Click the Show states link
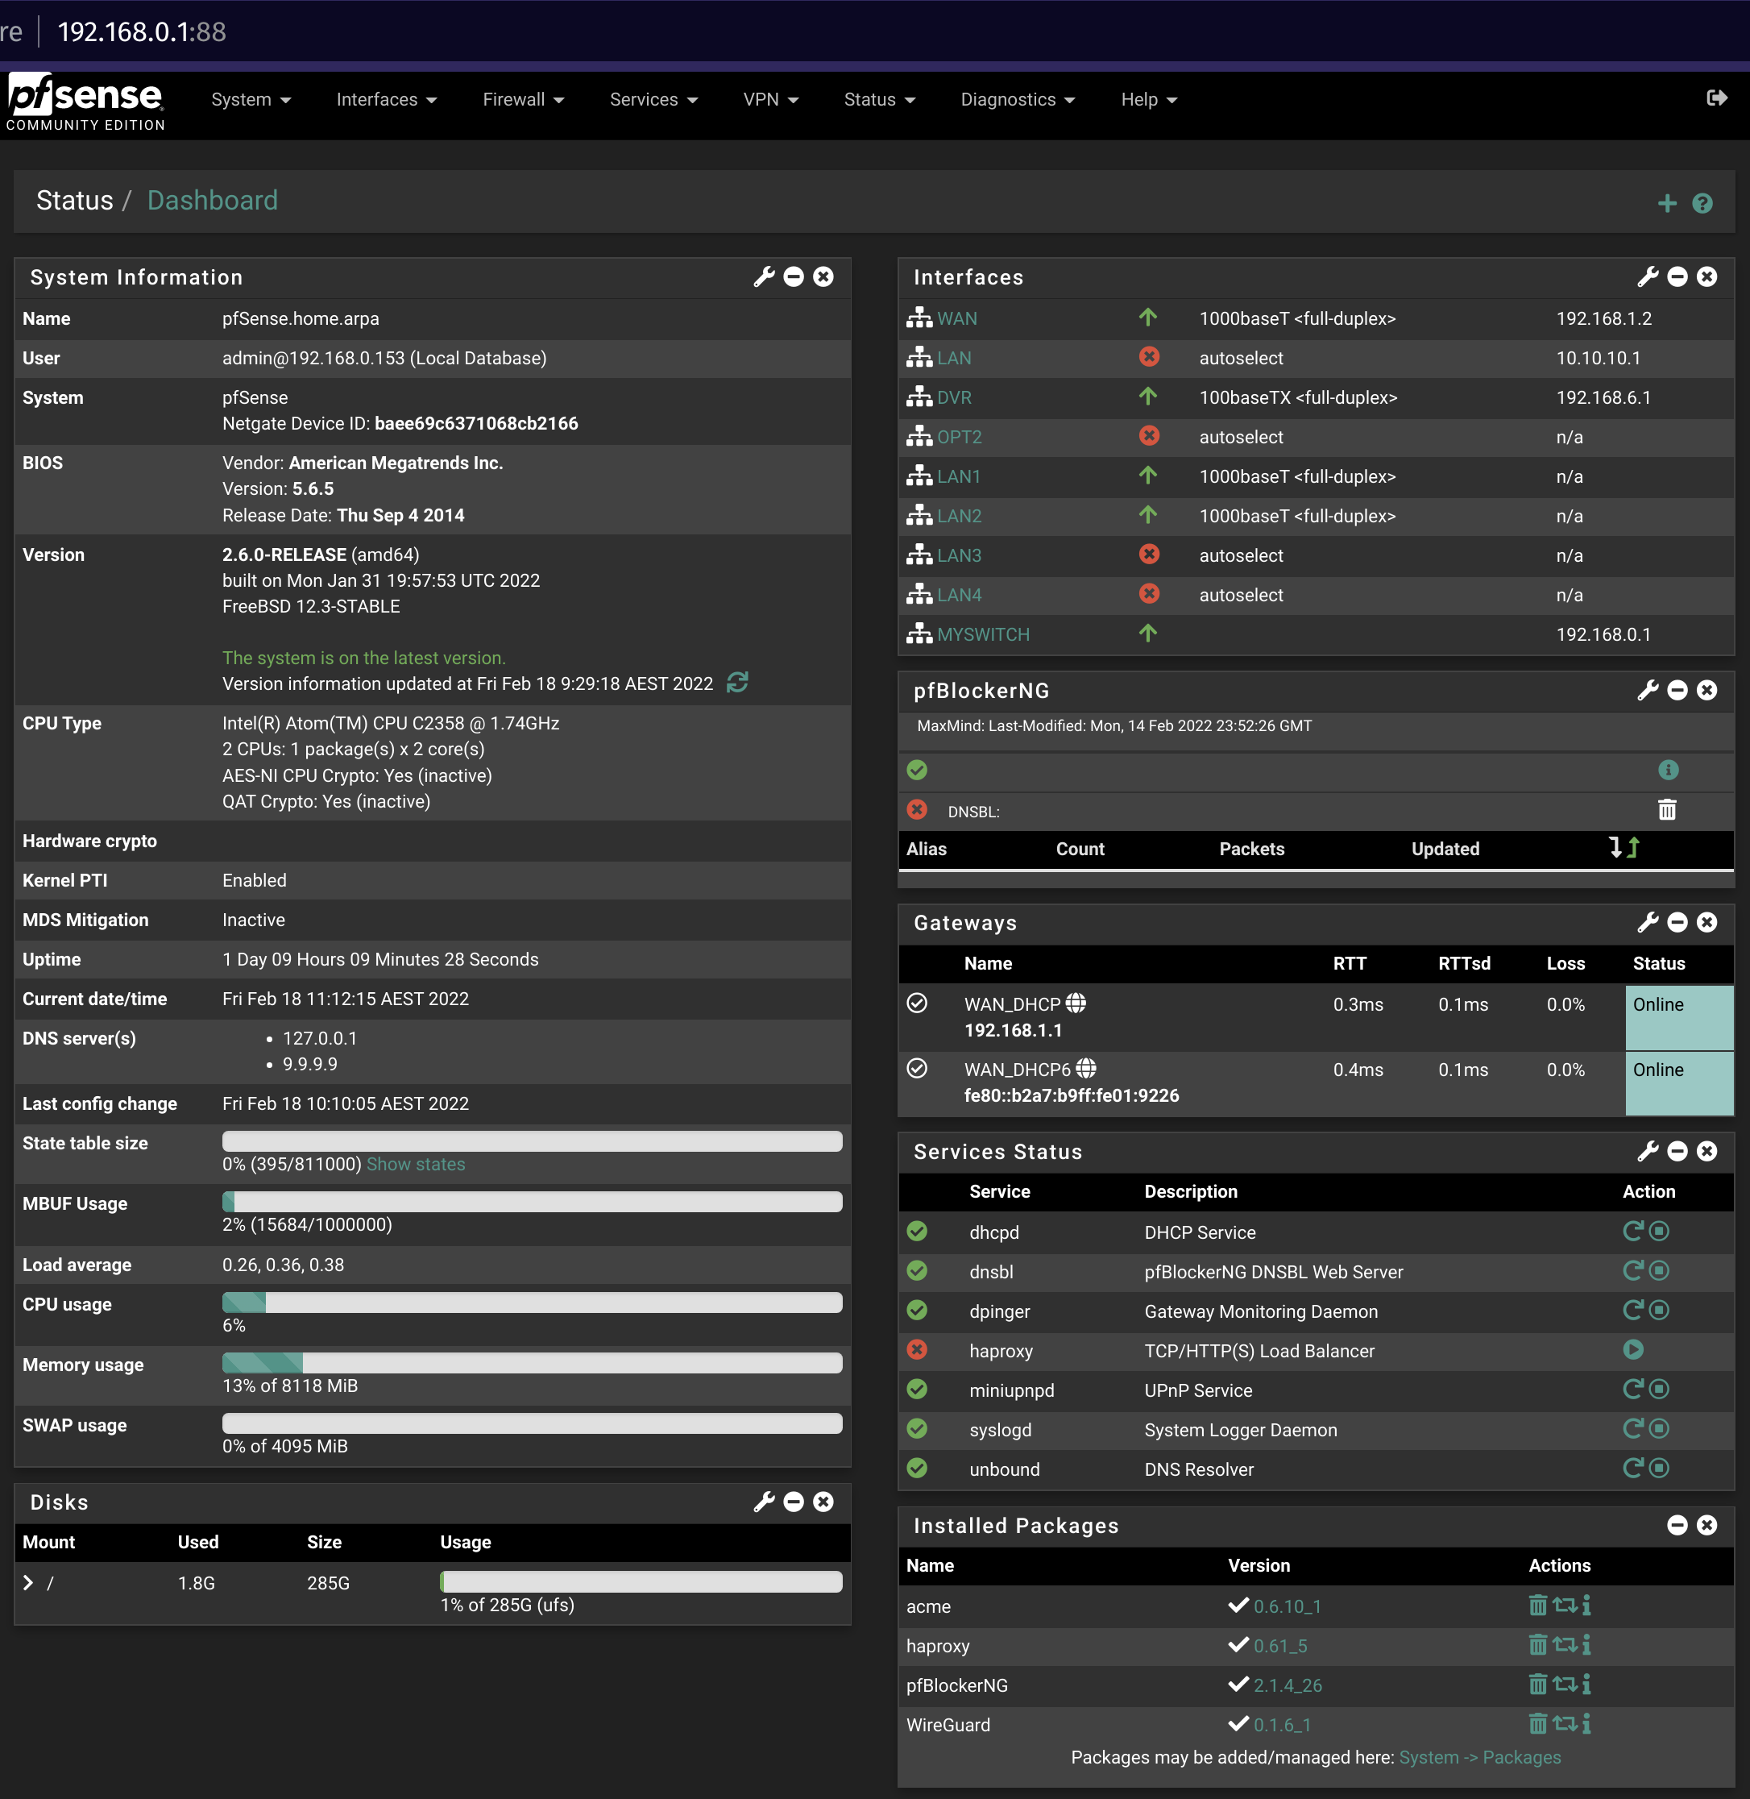 [x=416, y=1164]
